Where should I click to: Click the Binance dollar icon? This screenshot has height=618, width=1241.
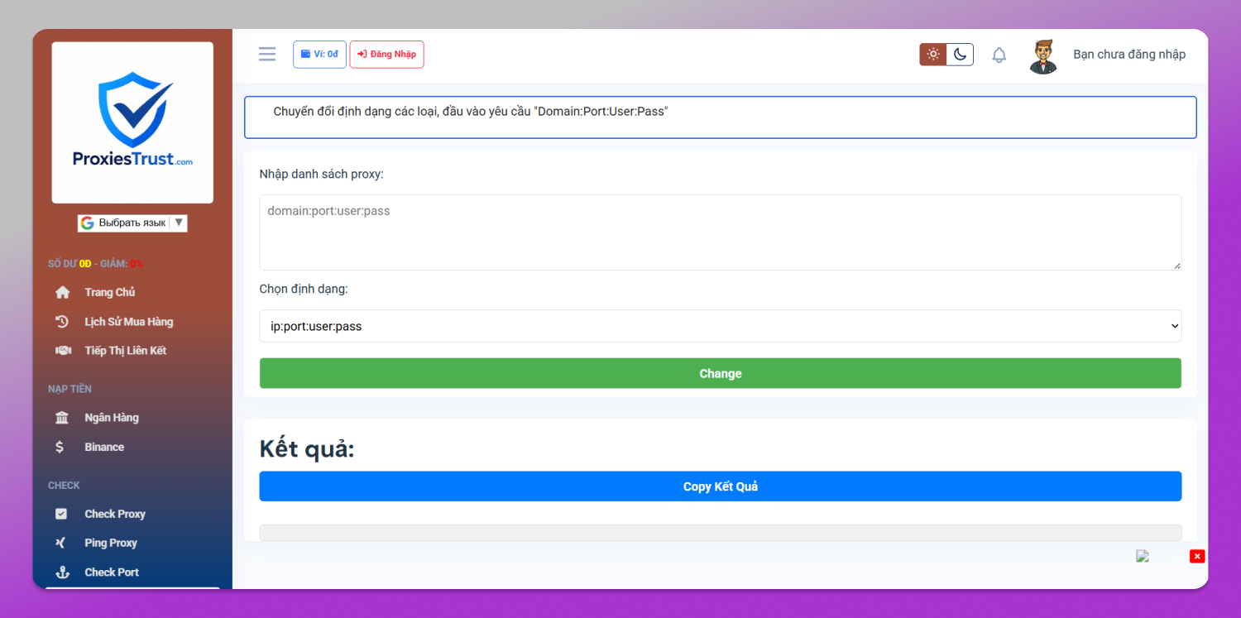(x=60, y=447)
